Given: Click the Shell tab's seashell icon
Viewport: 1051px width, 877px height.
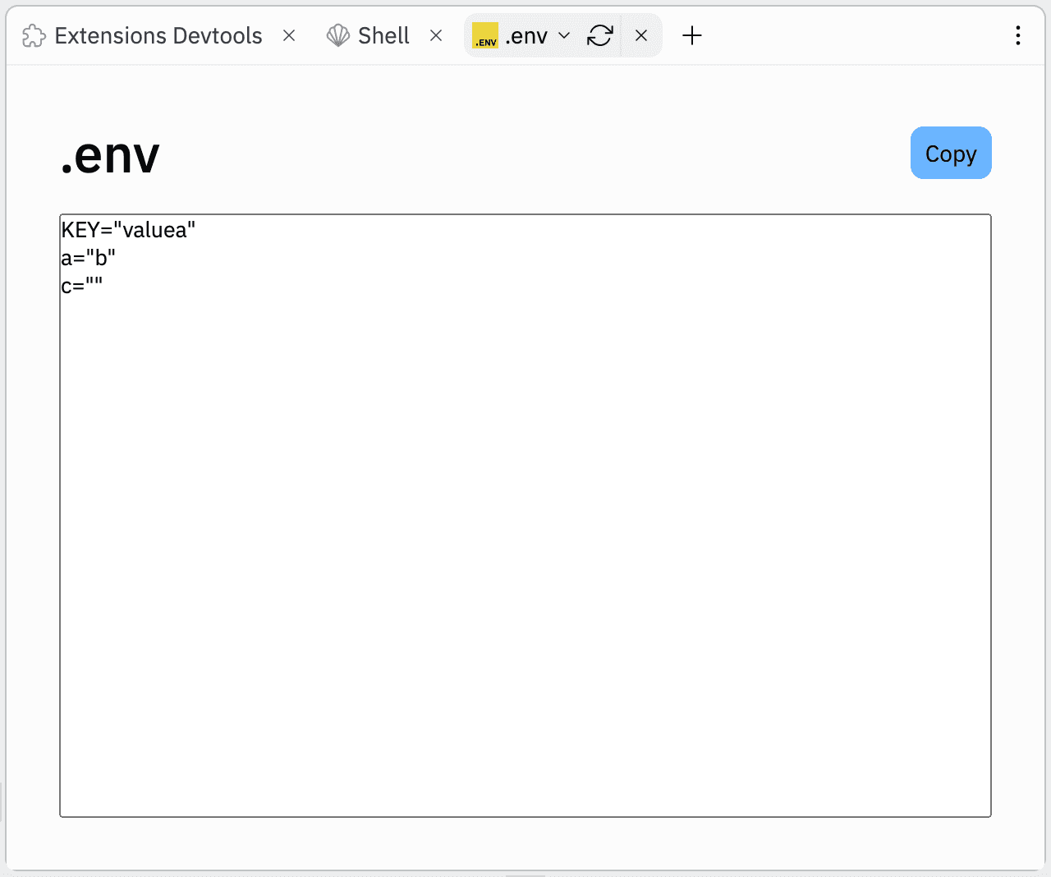Looking at the screenshot, I should 337,36.
